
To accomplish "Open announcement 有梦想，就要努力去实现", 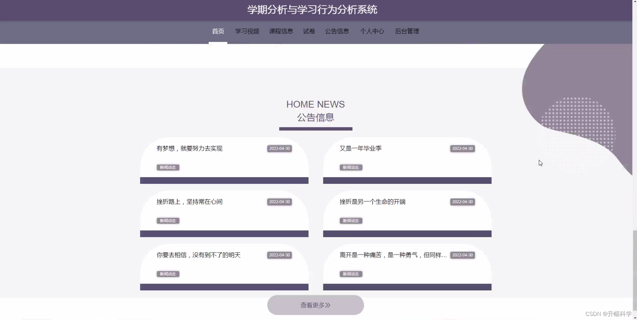I will (x=189, y=148).
